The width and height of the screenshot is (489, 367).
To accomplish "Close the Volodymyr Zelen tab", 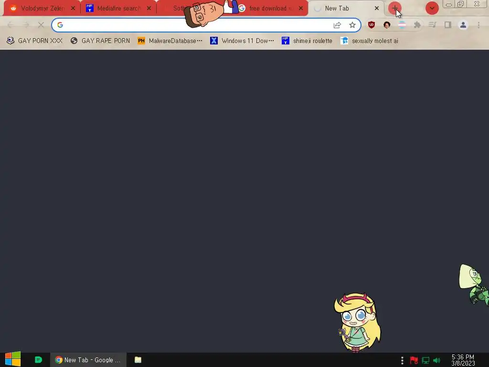I will pos(73,9).
